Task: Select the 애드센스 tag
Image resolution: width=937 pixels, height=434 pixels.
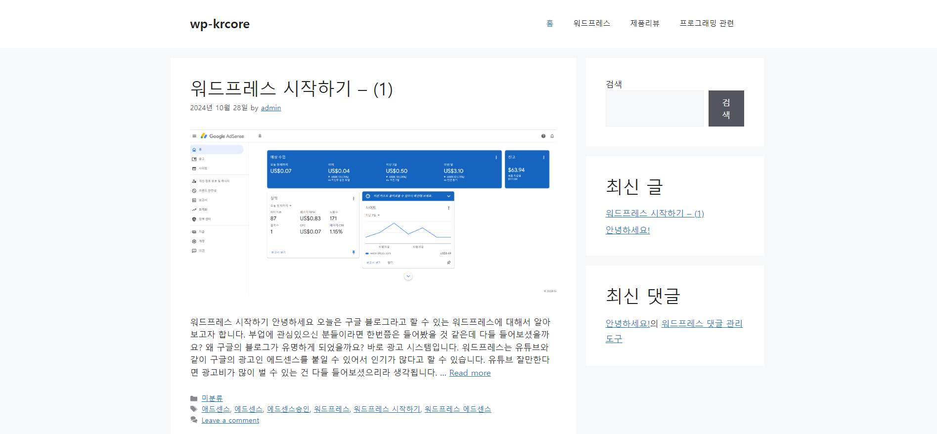Action: pos(216,409)
